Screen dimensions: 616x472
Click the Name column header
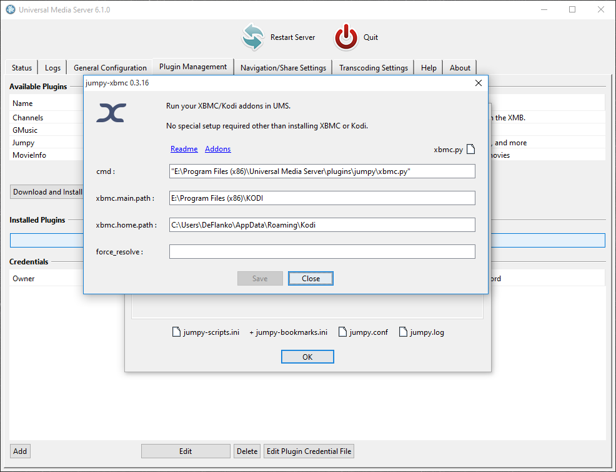coord(46,103)
